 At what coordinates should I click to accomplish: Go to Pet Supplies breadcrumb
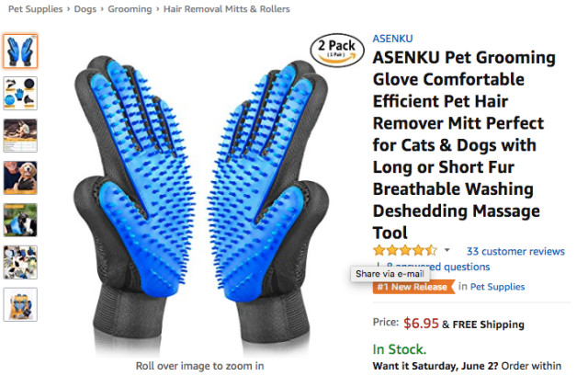coord(35,9)
